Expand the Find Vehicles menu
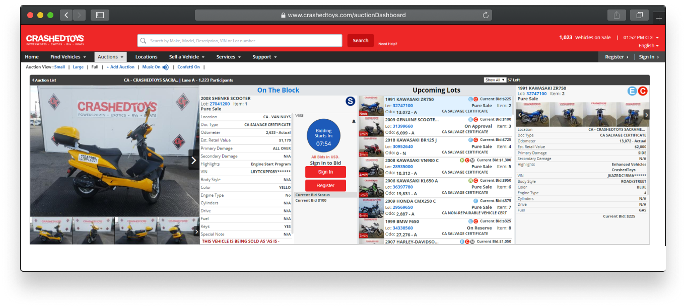The image size is (686, 307). click(68, 57)
